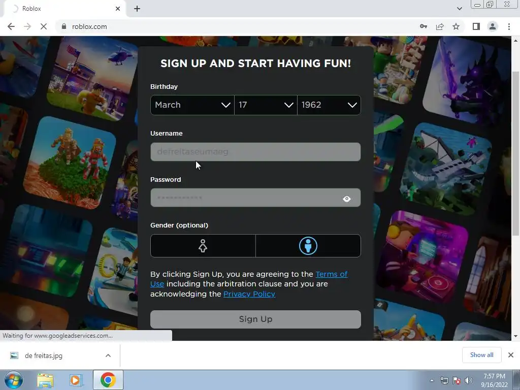This screenshot has height=390, width=520.
Task: Open saved passwords key icon
Action: coord(424,26)
